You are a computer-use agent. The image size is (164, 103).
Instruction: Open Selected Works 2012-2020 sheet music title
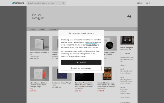pos(84,85)
